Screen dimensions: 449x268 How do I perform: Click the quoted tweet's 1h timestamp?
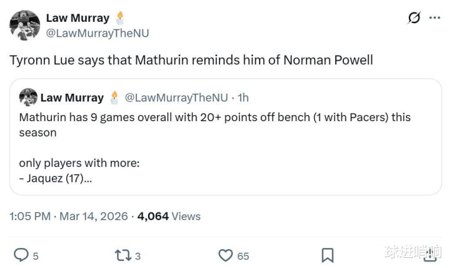pyautogui.click(x=242, y=97)
